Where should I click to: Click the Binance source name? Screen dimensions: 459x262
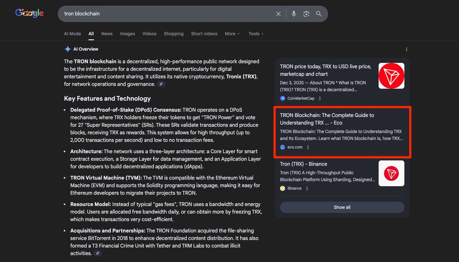coord(295,188)
